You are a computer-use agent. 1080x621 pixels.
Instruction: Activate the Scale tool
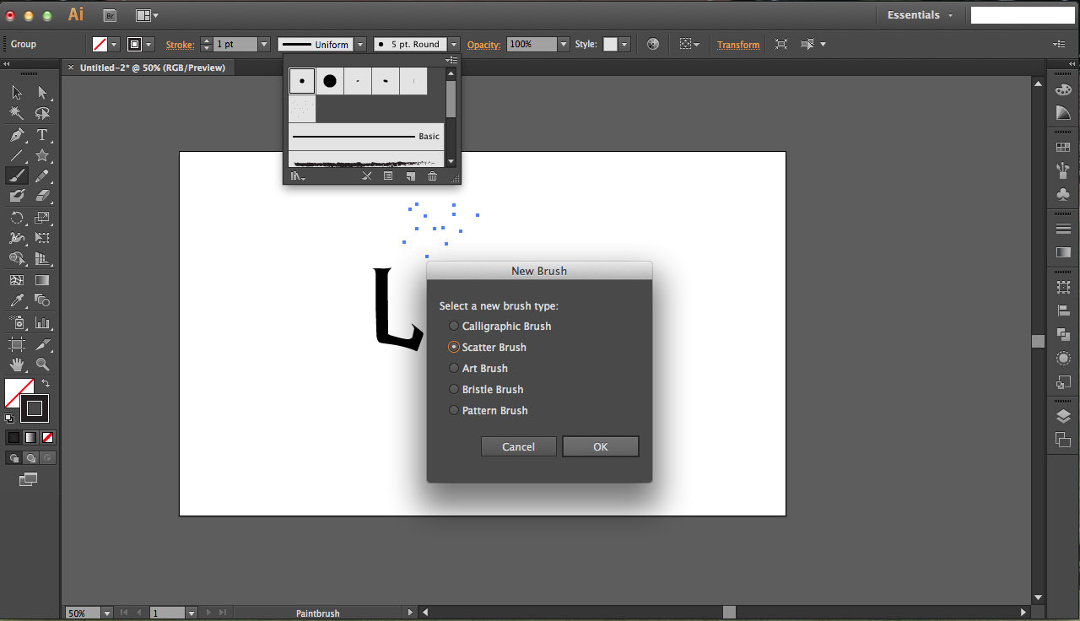click(42, 218)
